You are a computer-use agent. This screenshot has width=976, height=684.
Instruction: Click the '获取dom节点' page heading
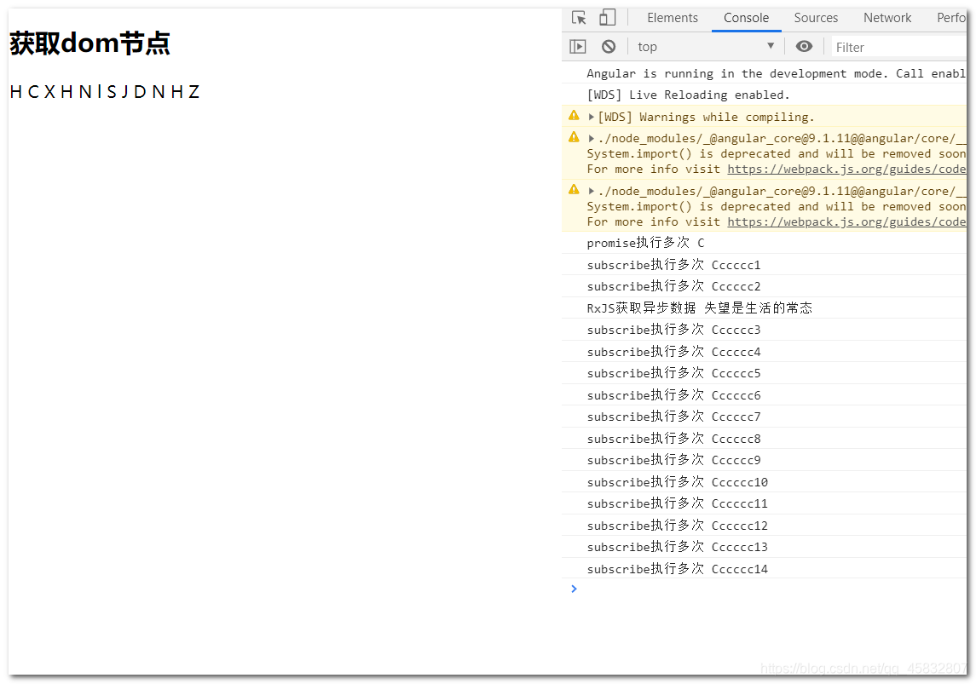(90, 43)
